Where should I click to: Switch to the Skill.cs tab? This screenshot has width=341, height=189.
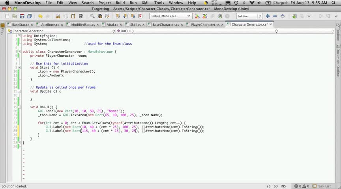tap(135, 24)
